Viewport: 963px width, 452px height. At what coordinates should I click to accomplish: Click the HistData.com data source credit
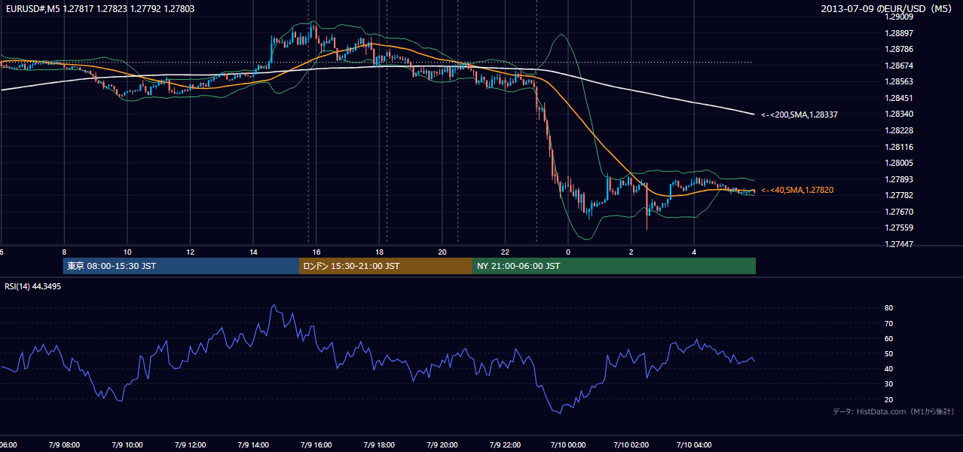click(893, 411)
